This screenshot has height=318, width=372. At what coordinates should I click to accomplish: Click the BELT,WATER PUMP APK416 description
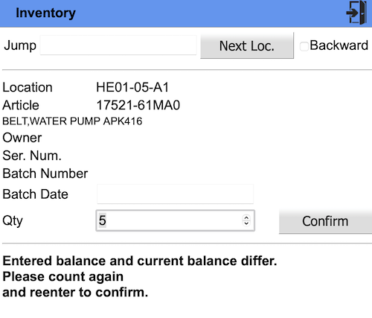pyautogui.click(x=72, y=121)
